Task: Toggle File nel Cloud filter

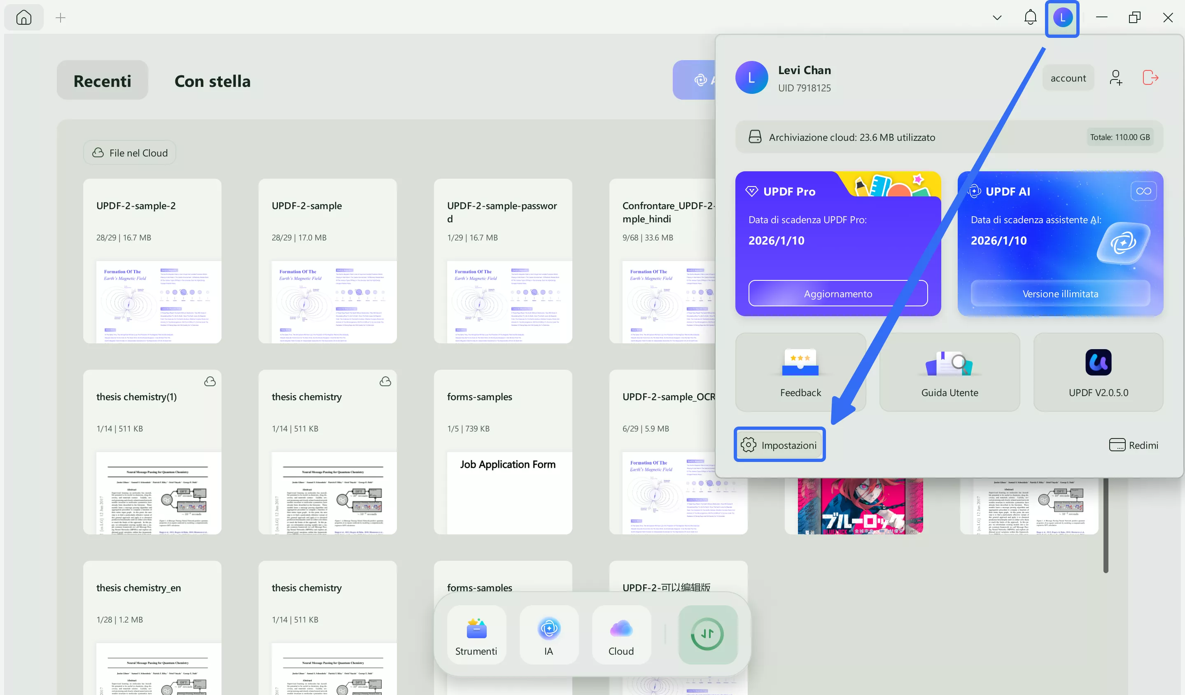Action: [x=130, y=153]
